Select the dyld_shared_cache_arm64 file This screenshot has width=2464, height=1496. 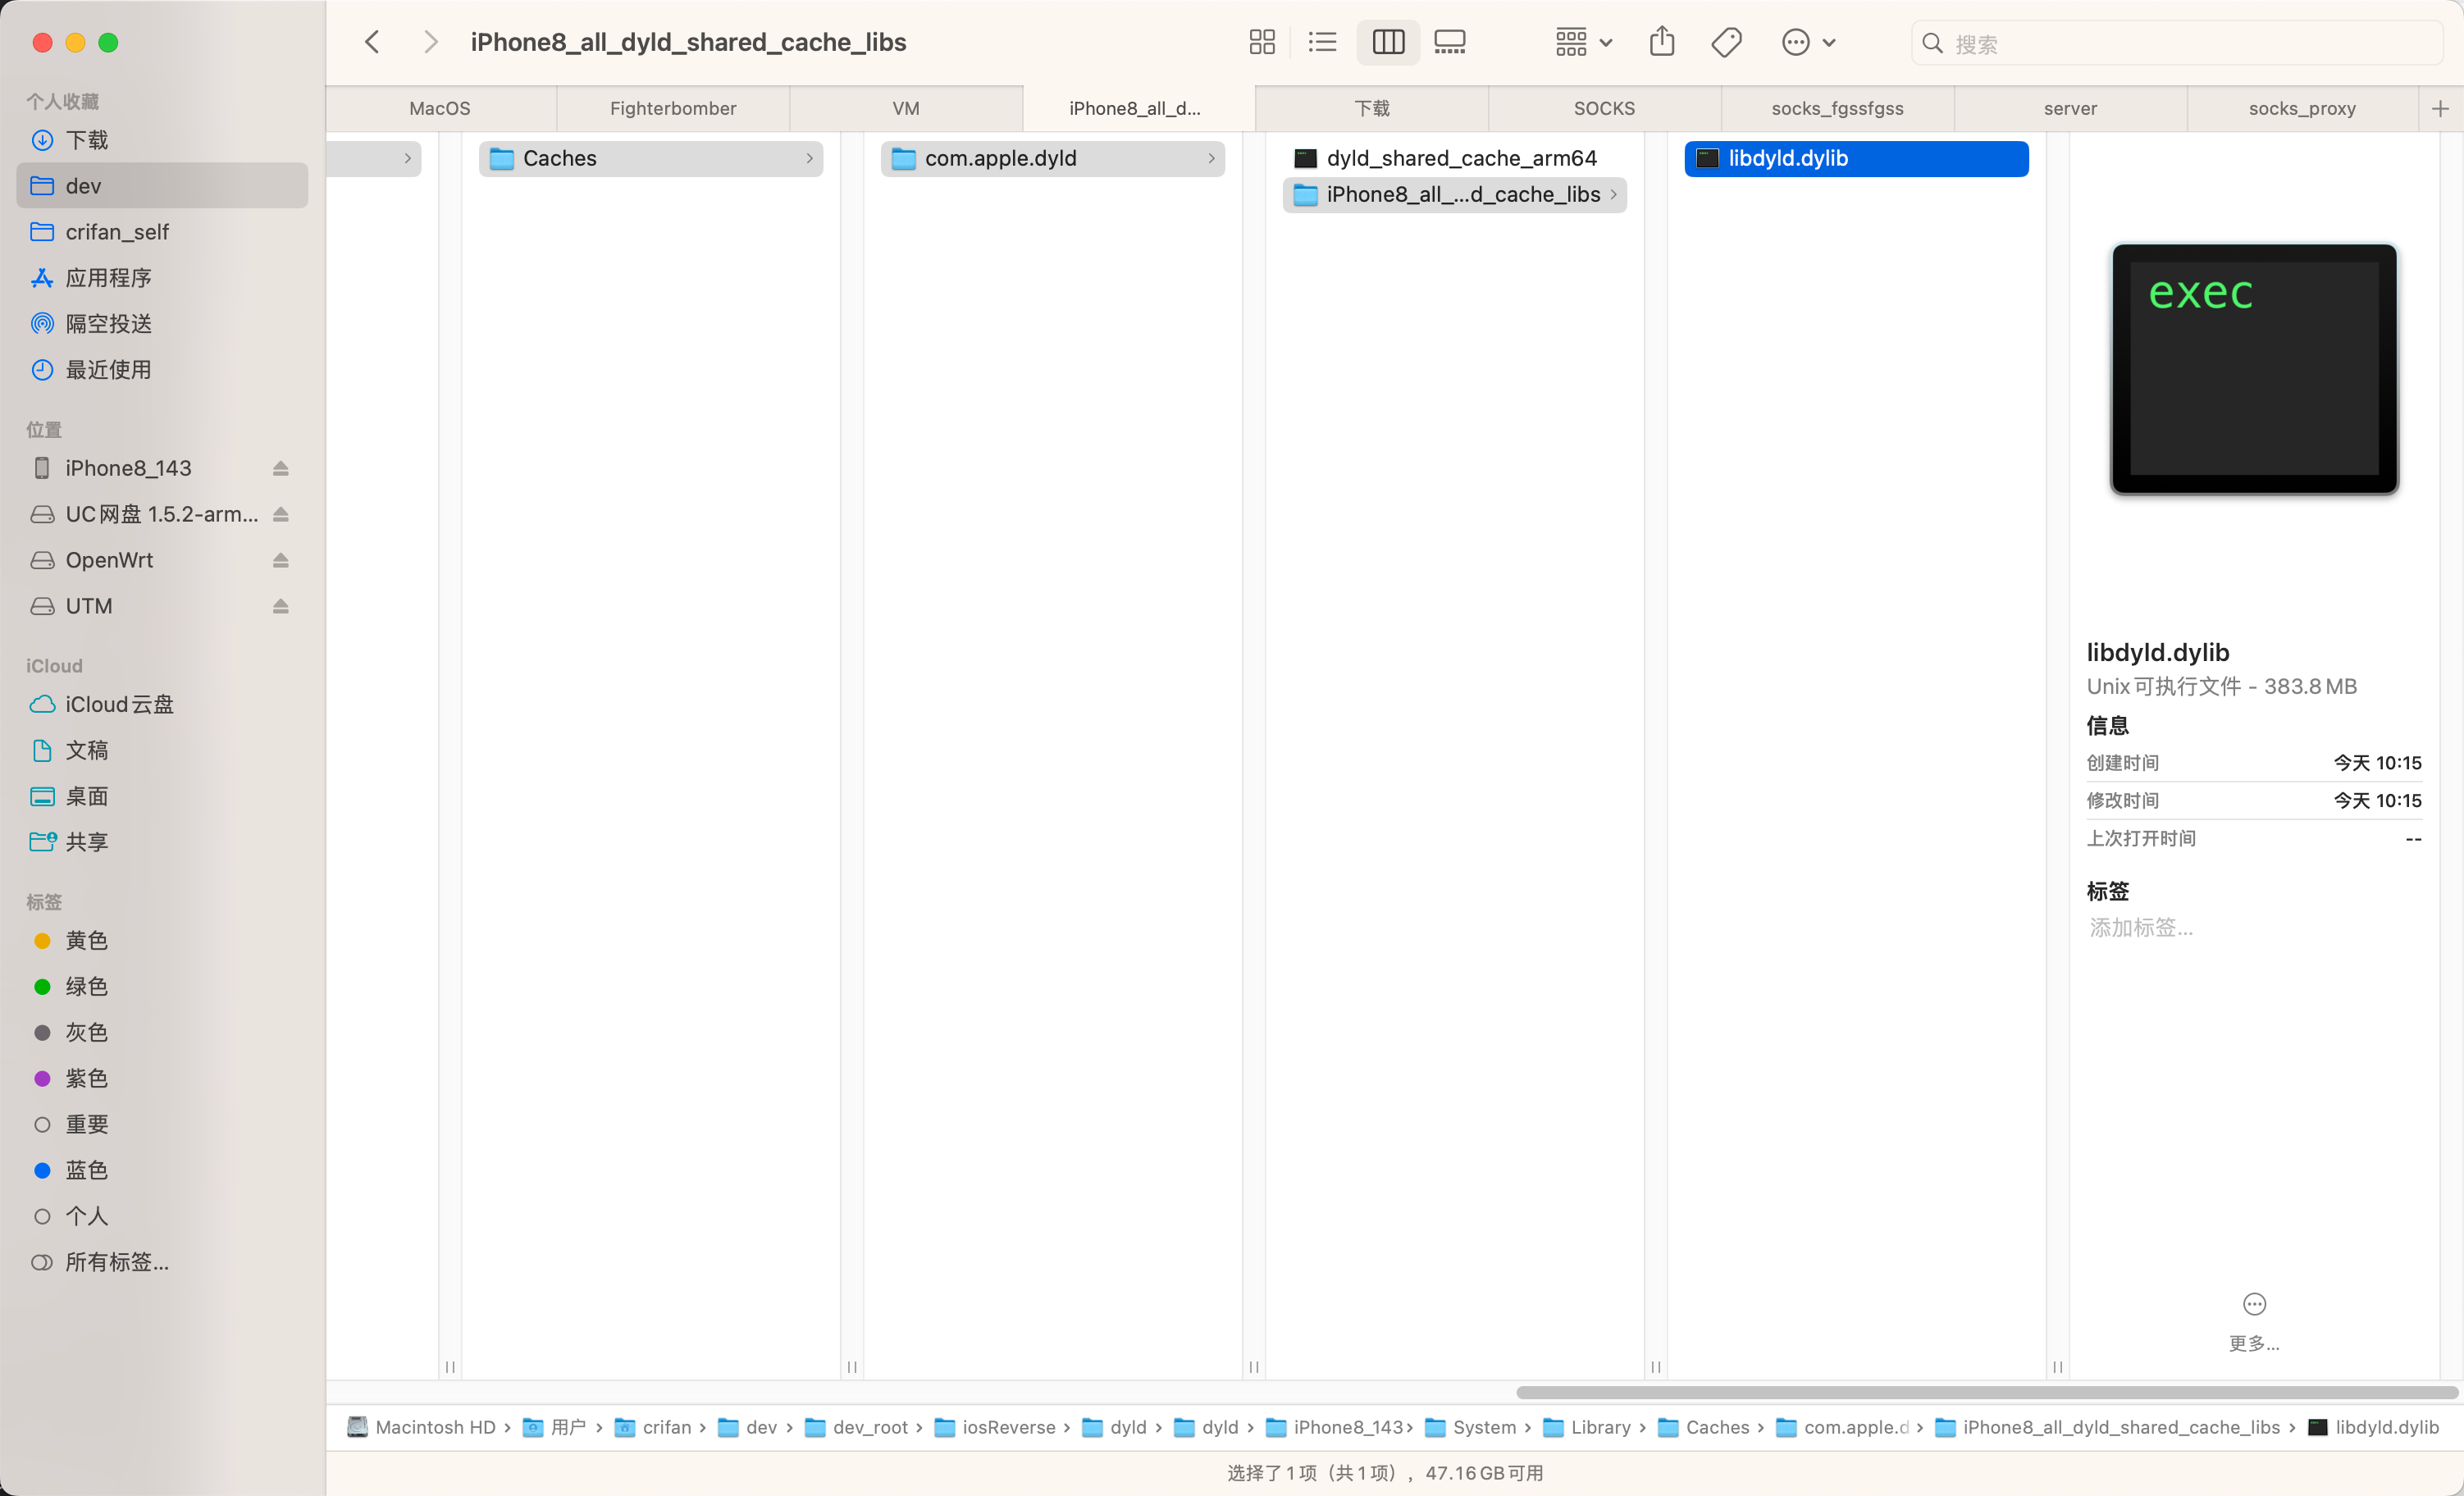(x=1454, y=158)
